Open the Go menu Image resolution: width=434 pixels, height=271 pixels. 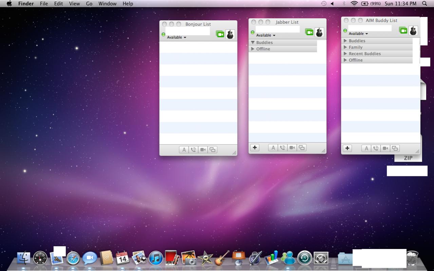(89, 3)
